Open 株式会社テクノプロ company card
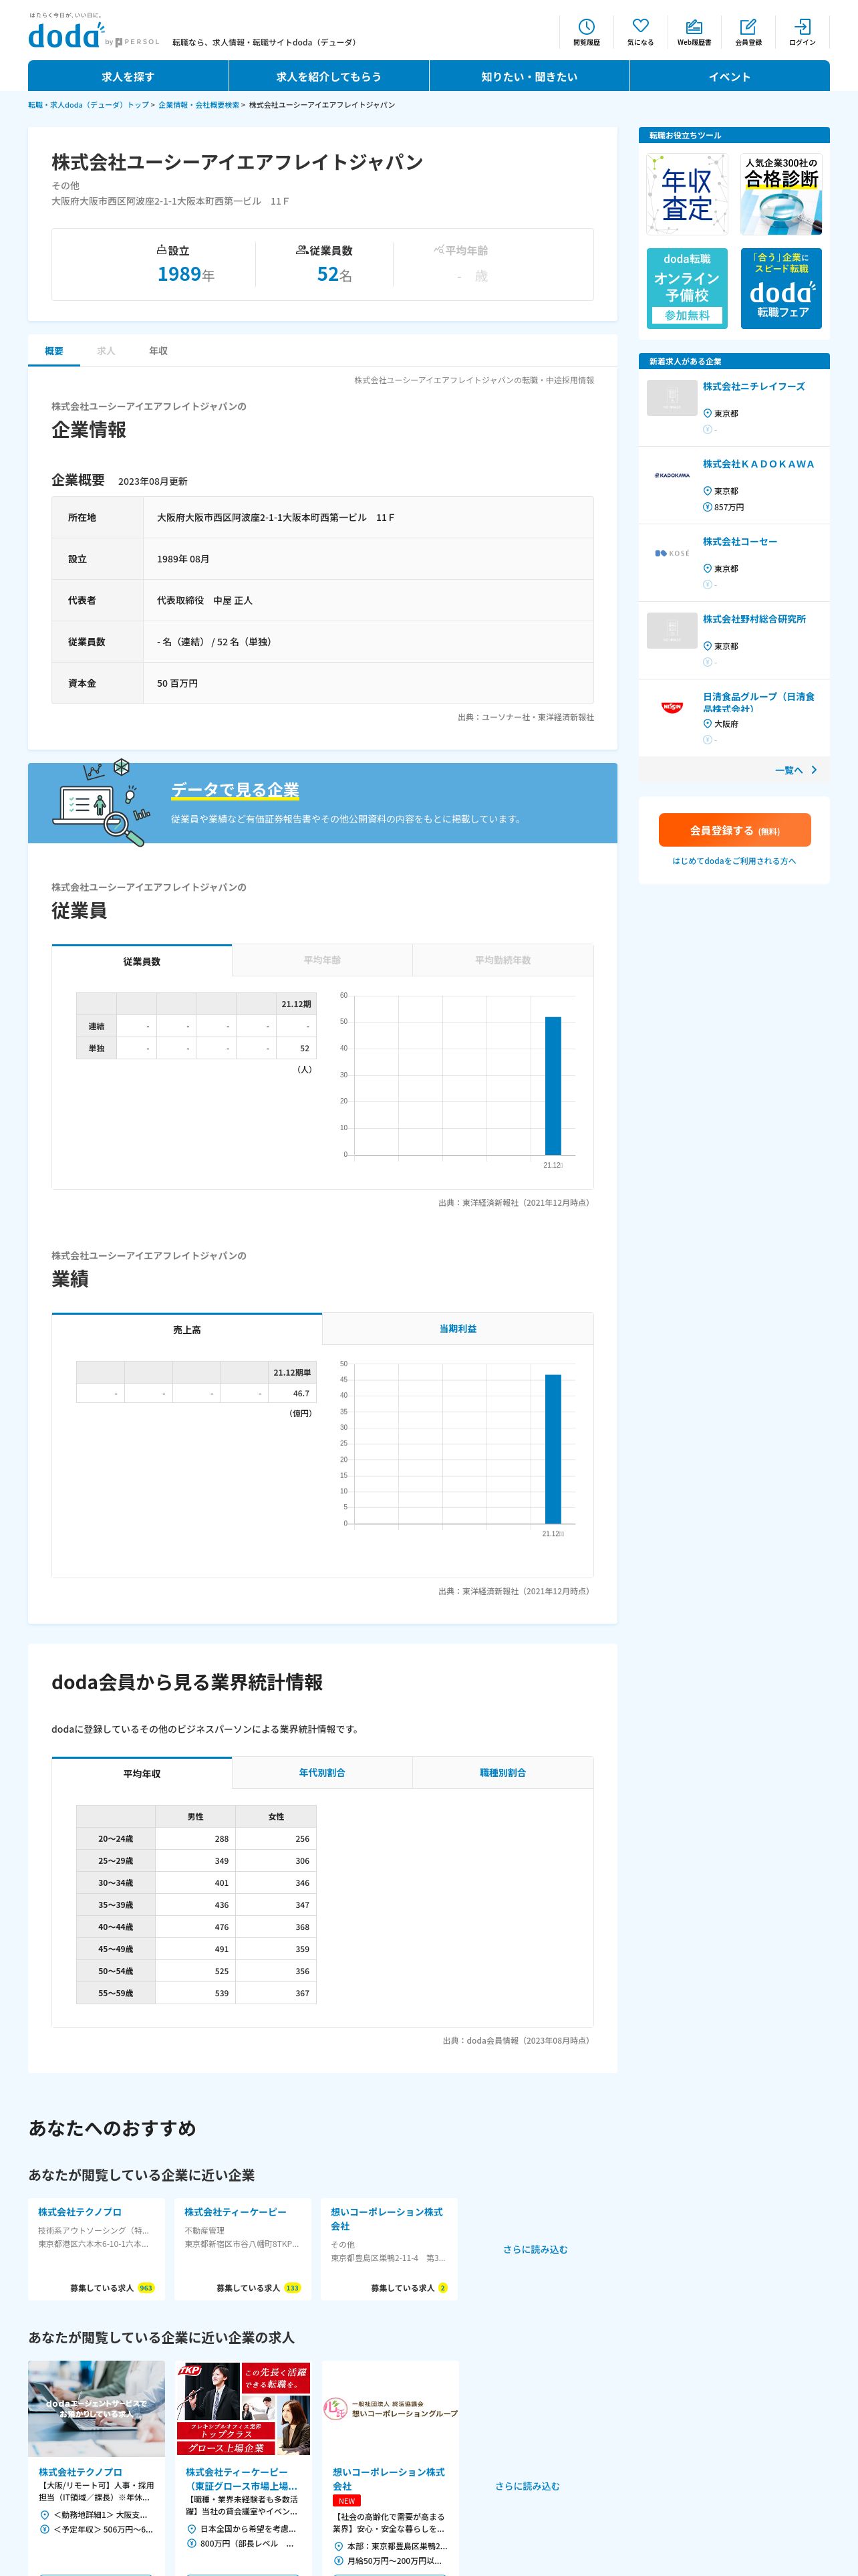The width and height of the screenshot is (858, 2576). pyautogui.click(x=96, y=2249)
